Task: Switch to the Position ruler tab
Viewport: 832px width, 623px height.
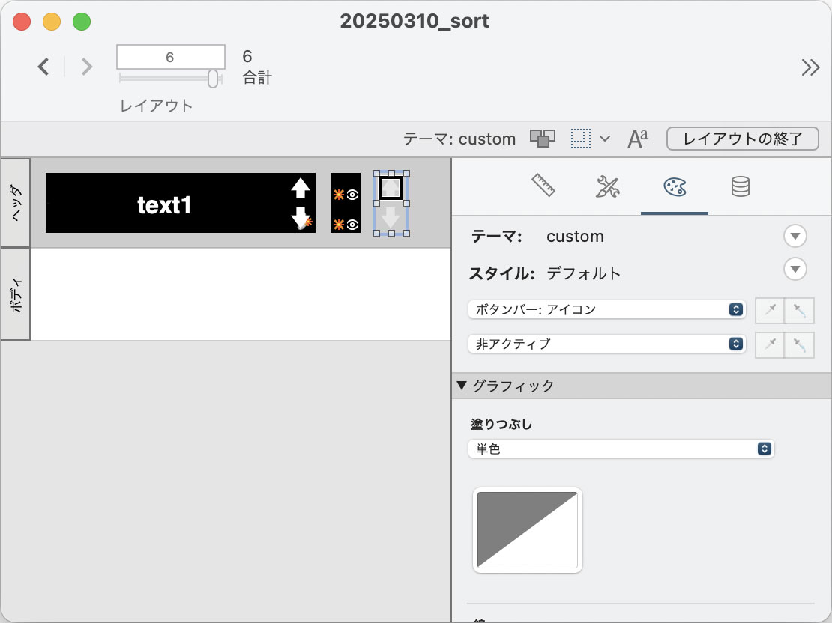Action: (543, 186)
